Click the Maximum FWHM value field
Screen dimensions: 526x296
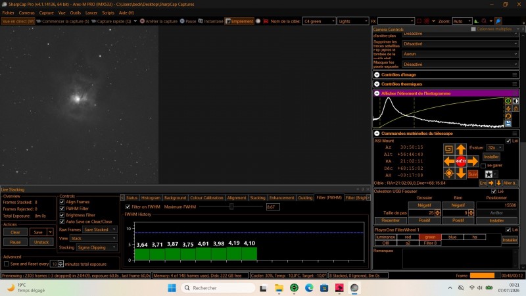[x=272, y=207]
